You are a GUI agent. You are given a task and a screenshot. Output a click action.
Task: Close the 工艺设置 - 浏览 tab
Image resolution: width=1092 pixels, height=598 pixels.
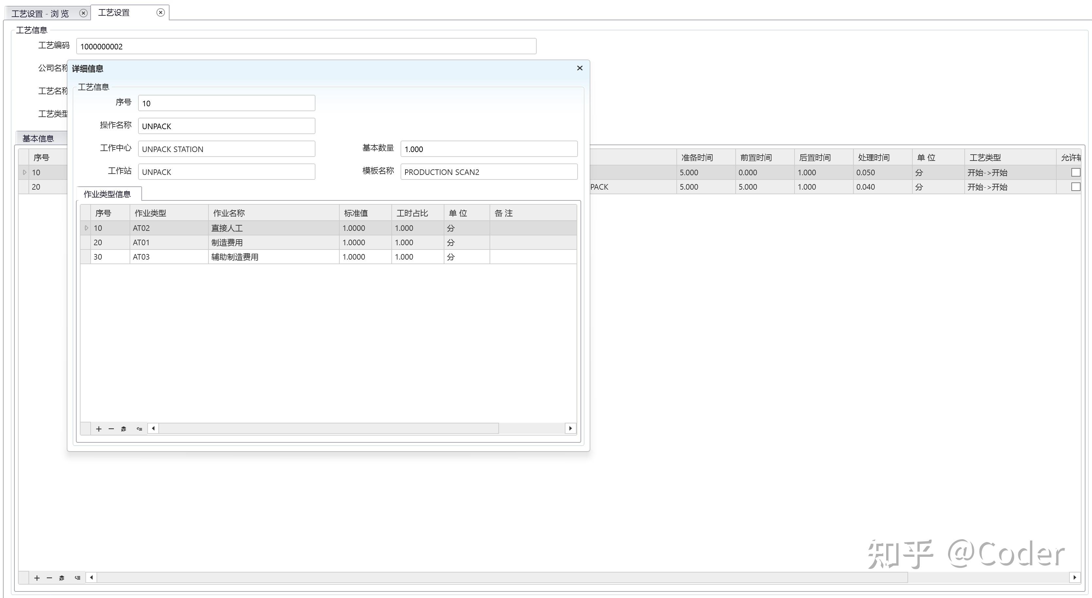[x=83, y=13]
